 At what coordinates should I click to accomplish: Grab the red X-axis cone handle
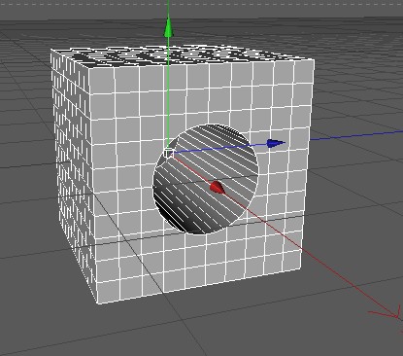coord(218,188)
